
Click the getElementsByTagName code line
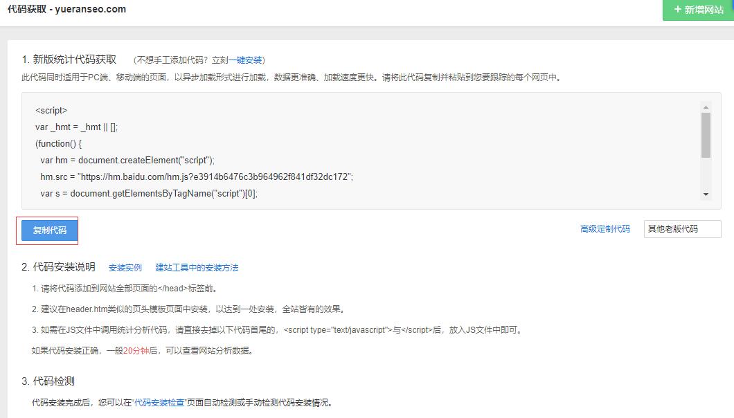coord(149,194)
